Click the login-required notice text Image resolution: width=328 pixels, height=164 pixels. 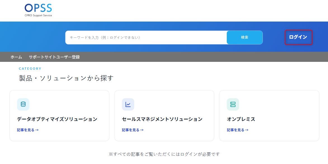(164, 154)
